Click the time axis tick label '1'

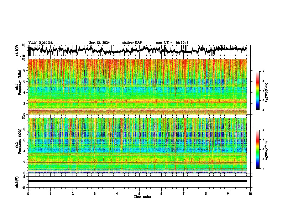click(50, 194)
